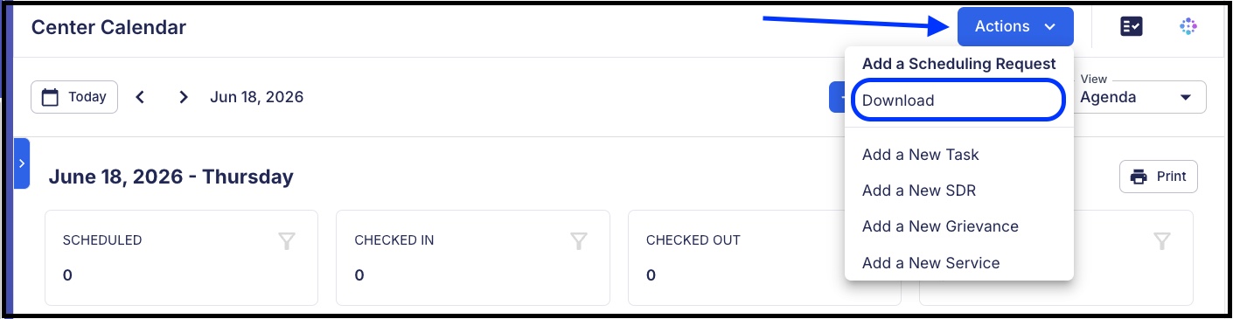Open the View Agenda dropdown
This screenshot has height=319, width=1233.
pos(1139,97)
